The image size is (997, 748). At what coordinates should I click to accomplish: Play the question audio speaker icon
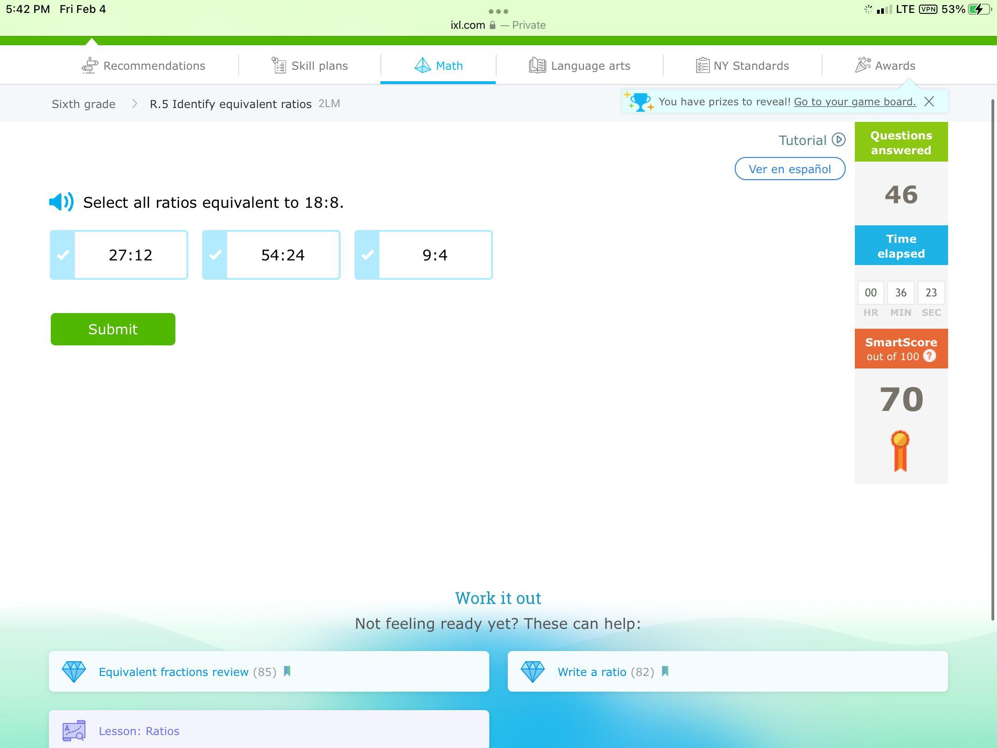[61, 202]
